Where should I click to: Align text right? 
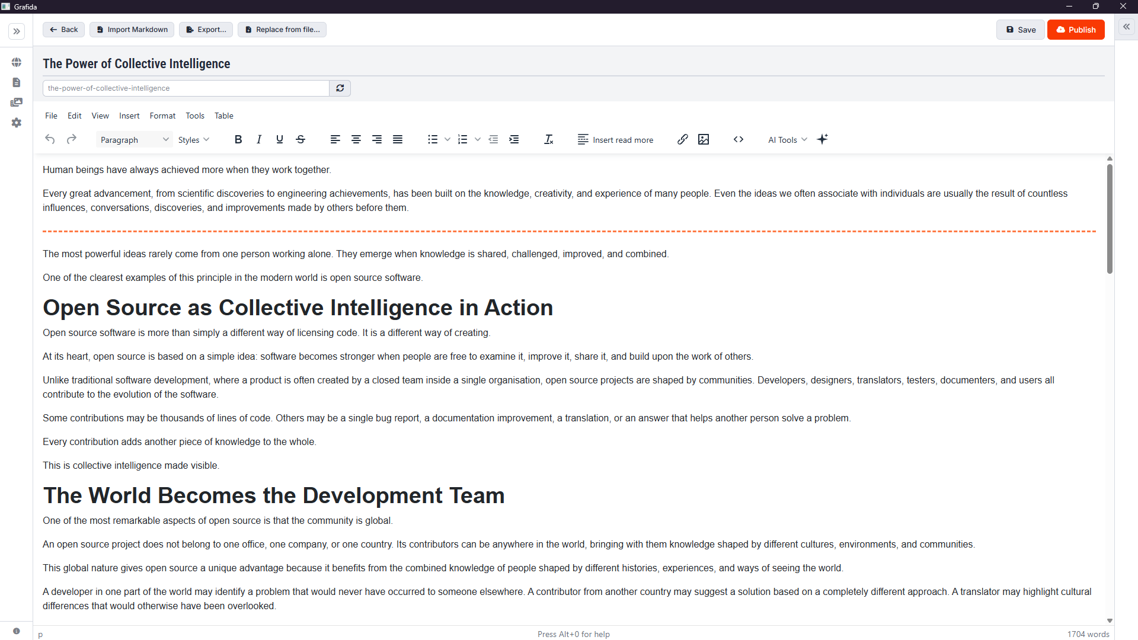[377, 139]
